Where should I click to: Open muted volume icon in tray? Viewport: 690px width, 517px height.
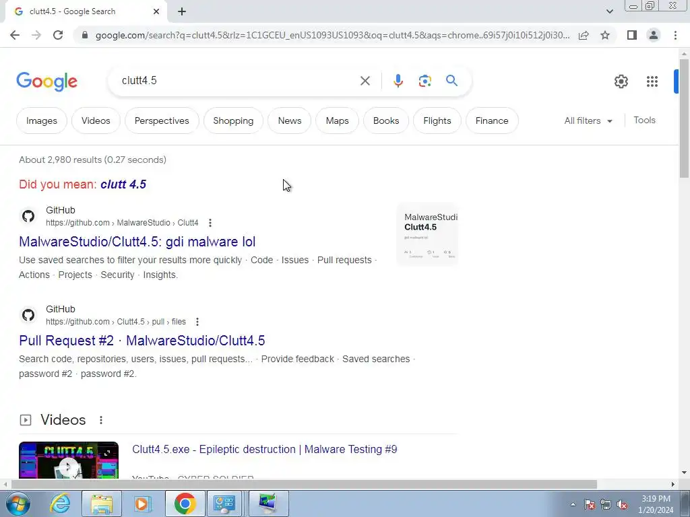tap(622, 505)
